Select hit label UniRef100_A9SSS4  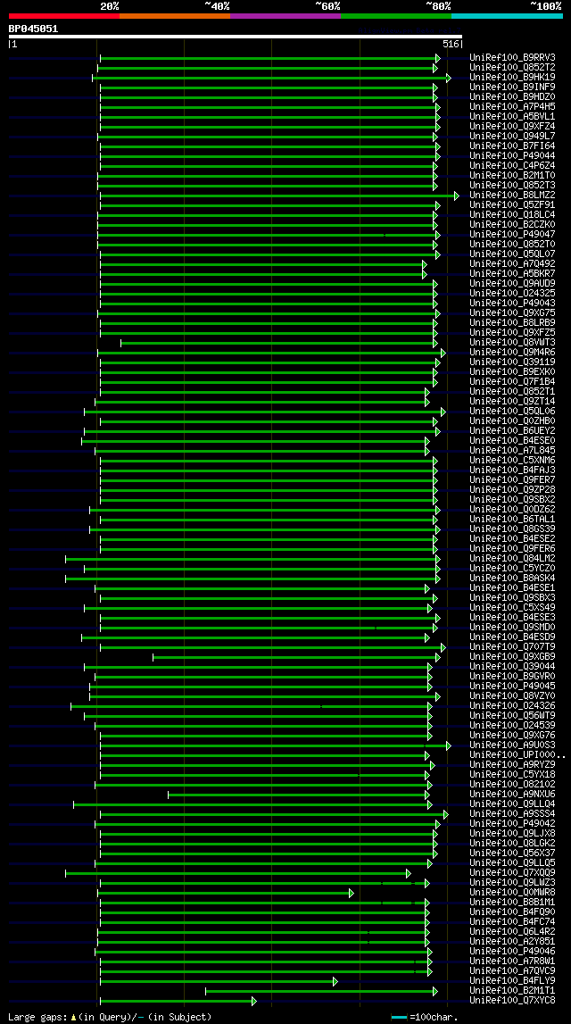[x=512, y=814]
